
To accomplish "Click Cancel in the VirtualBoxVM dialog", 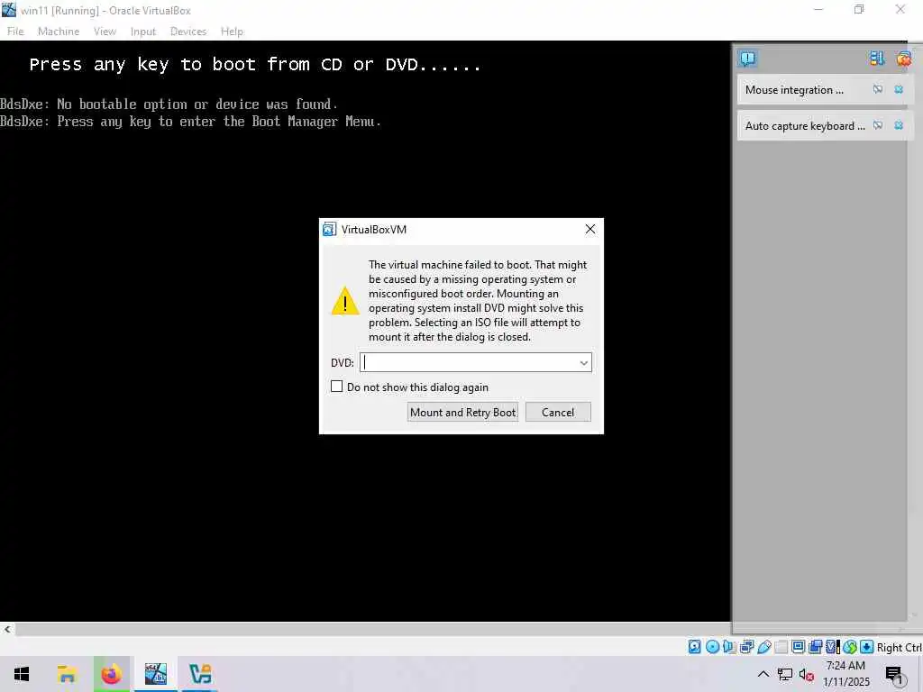I will click(x=557, y=412).
